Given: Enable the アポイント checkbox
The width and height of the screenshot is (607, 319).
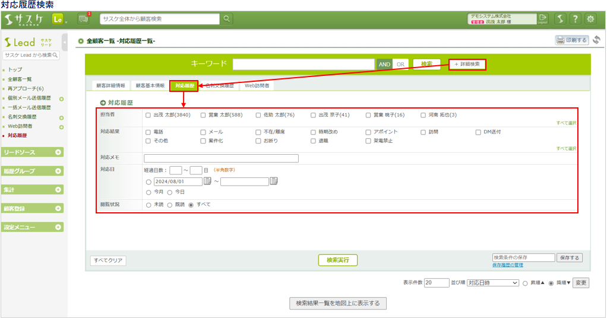Looking at the screenshot, I should pos(369,132).
